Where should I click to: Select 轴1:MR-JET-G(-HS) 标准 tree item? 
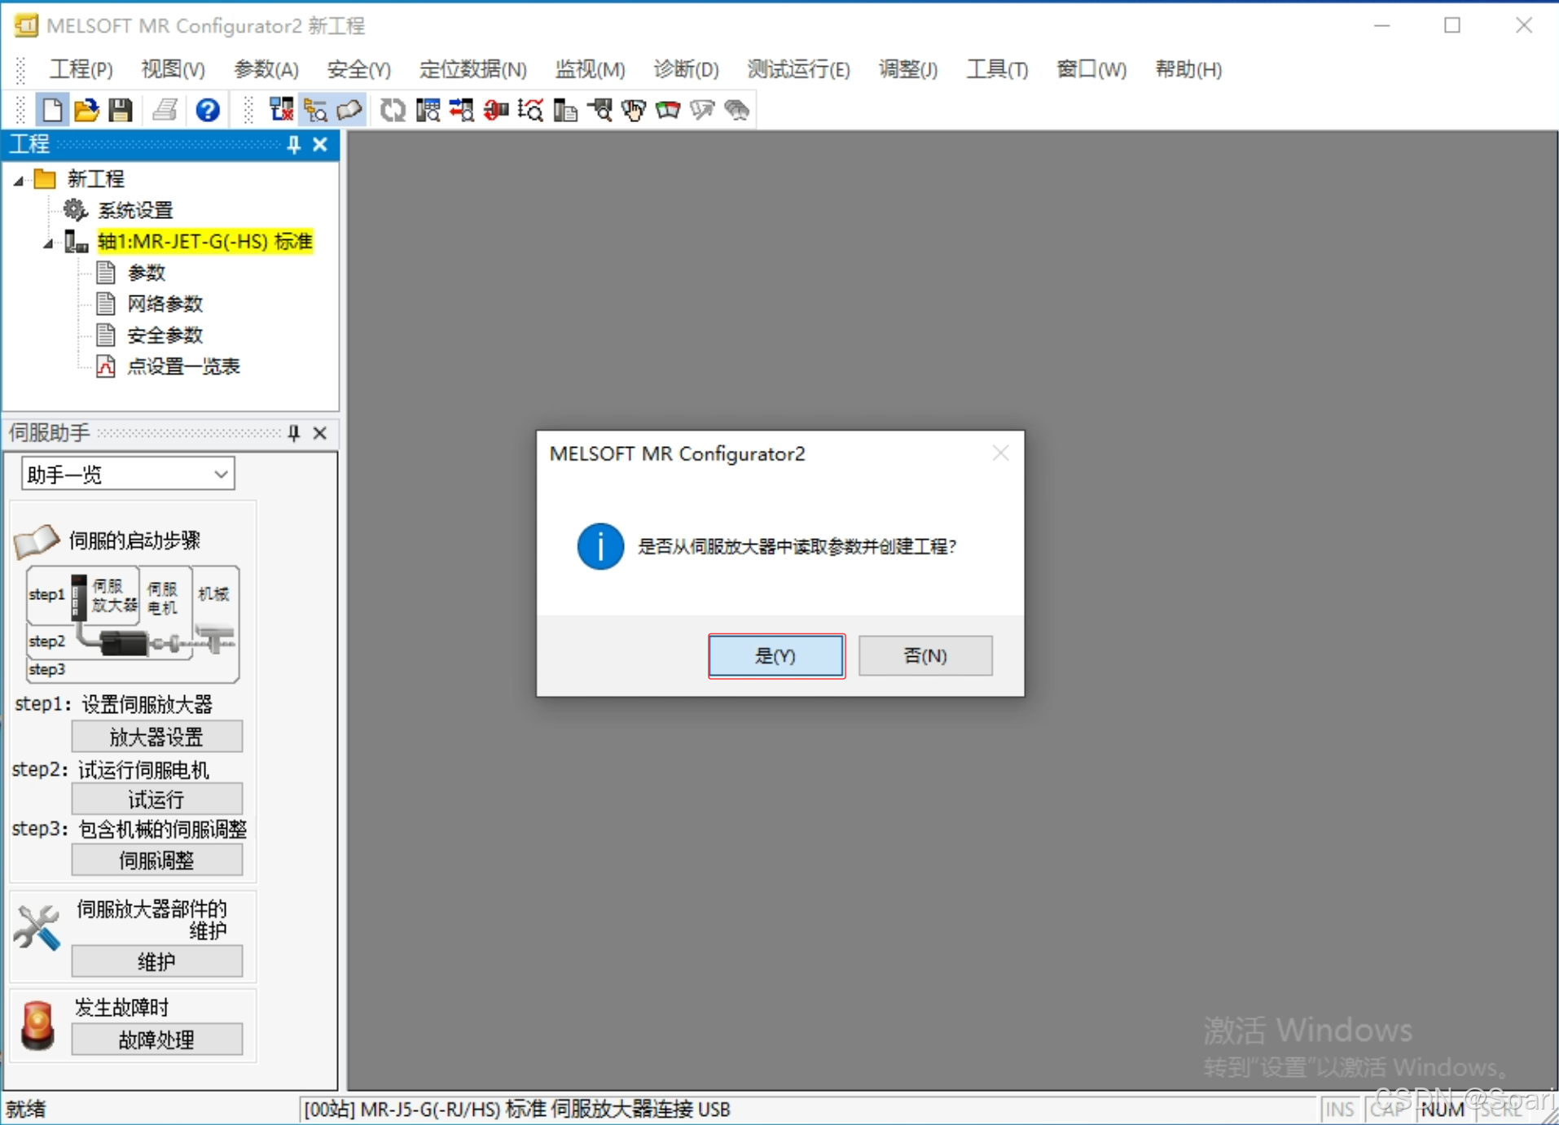(x=205, y=242)
